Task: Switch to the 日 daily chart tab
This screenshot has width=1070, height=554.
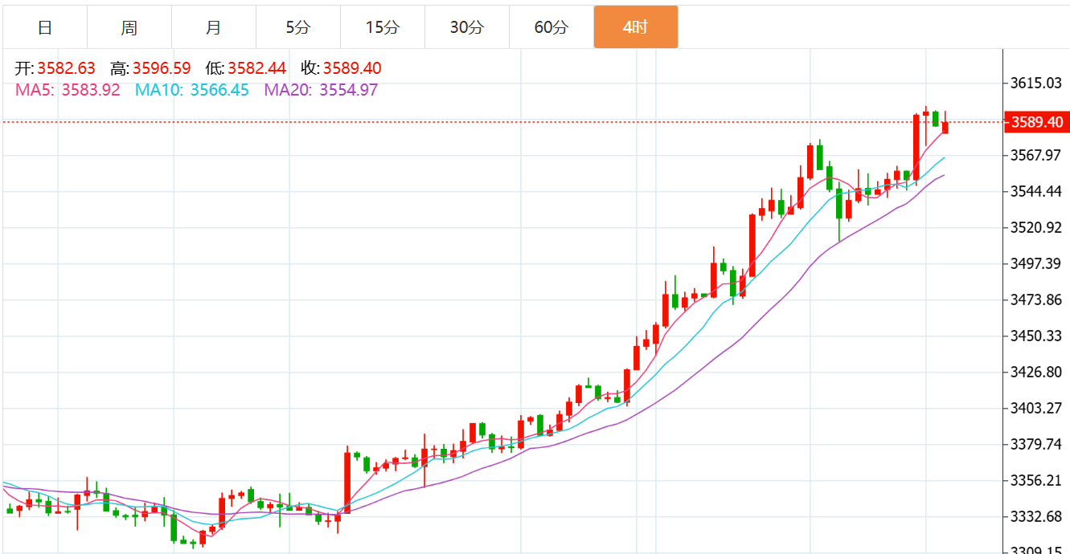Action: click(x=45, y=27)
